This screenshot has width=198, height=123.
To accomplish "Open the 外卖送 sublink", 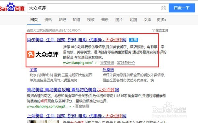I will click(x=108, y=70).
